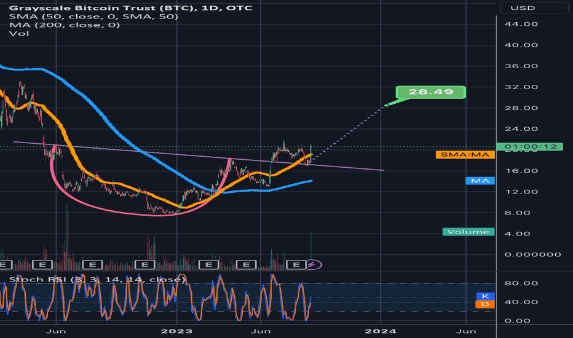
Task: Click the E earnings marker beside the lightning icon
Action: tap(296, 264)
